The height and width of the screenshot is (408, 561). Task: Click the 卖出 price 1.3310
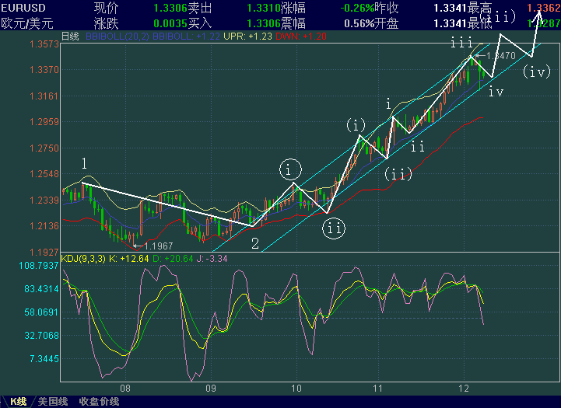coord(264,8)
